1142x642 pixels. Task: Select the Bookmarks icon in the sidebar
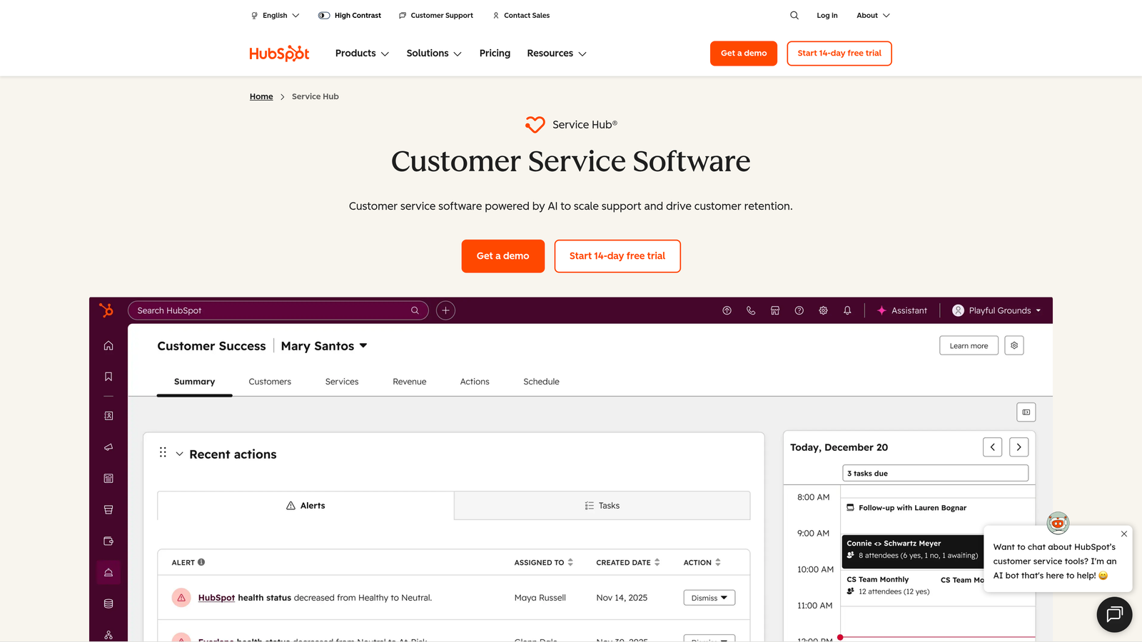point(108,376)
